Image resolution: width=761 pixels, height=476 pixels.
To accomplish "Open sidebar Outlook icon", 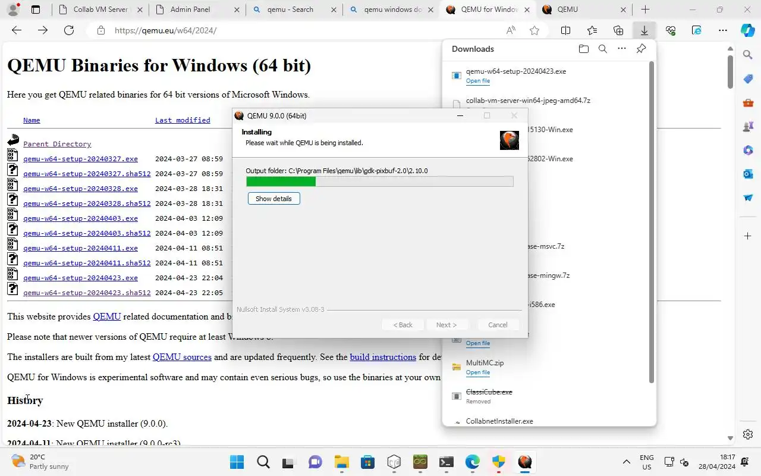I will click(x=748, y=174).
